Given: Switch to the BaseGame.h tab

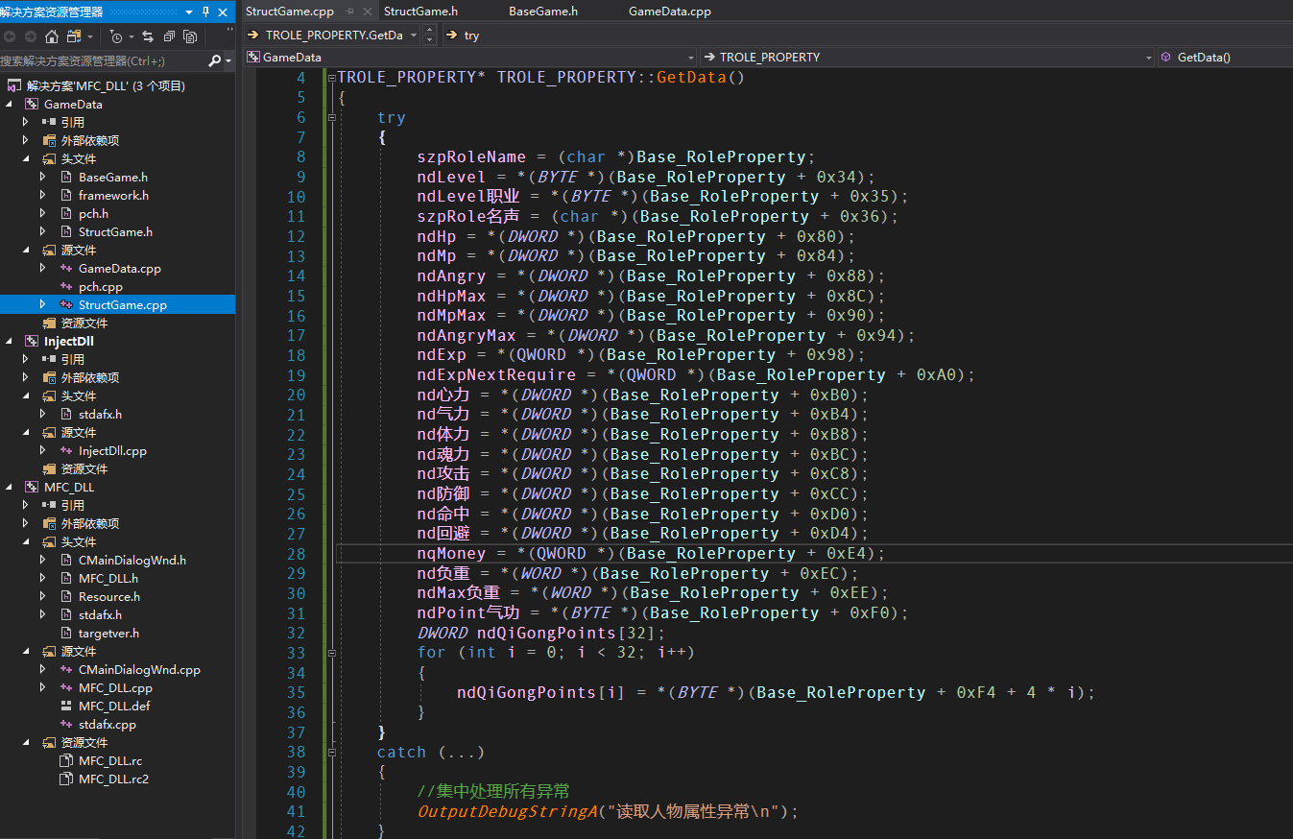Looking at the screenshot, I should [x=543, y=12].
